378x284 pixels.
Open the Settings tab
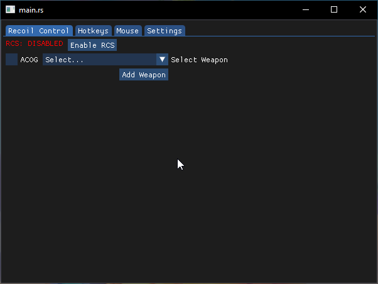point(165,31)
